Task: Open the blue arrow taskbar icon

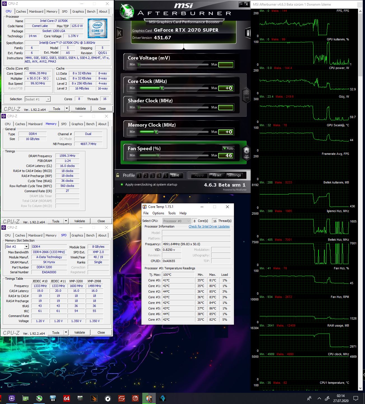Action: pos(162,398)
